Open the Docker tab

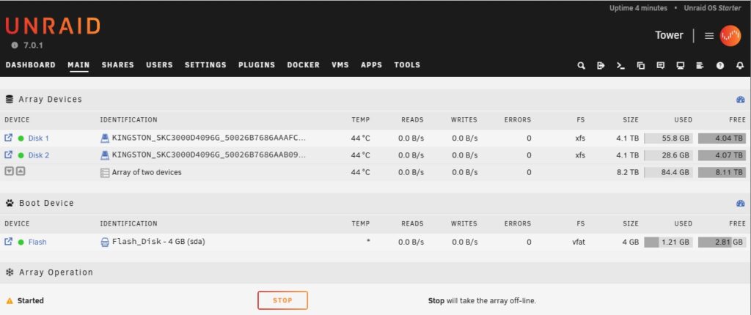point(303,65)
